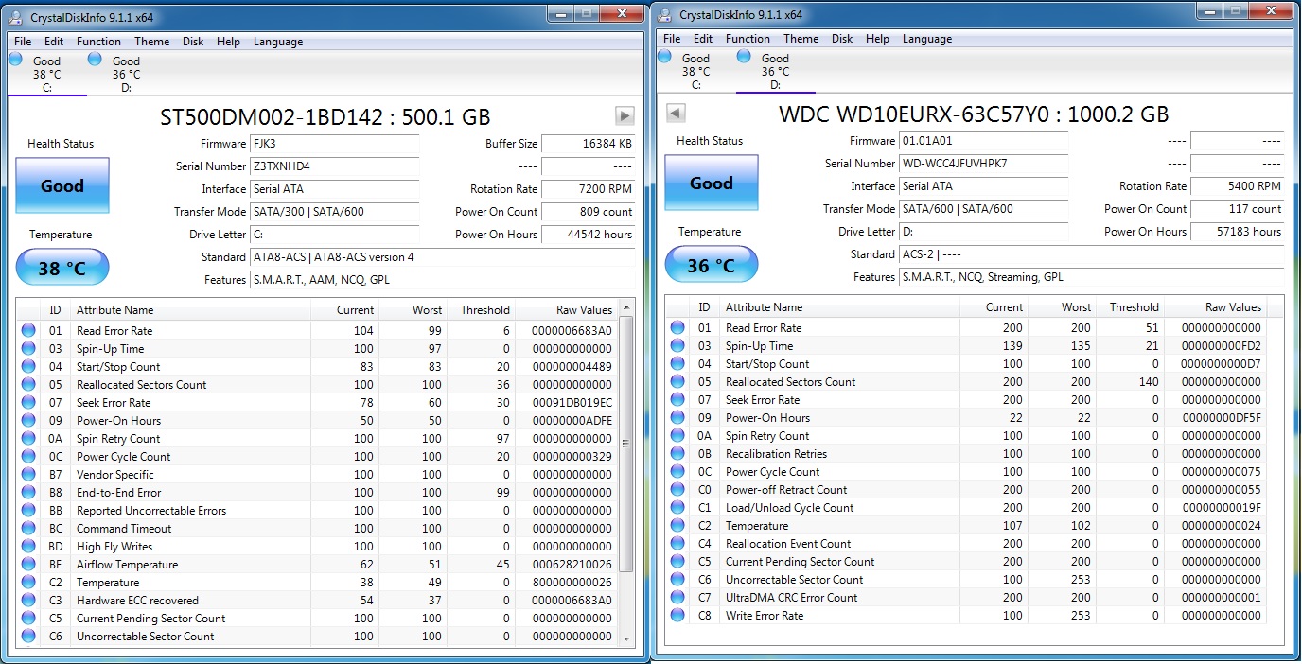Click the serial number field Z3TXNHD4

click(334, 166)
